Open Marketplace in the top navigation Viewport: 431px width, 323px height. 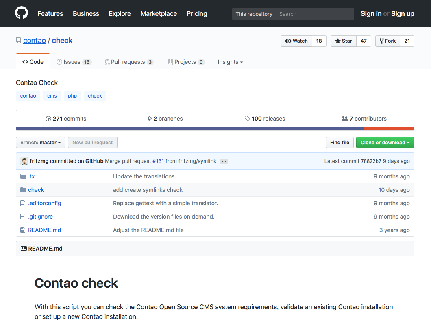point(159,13)
